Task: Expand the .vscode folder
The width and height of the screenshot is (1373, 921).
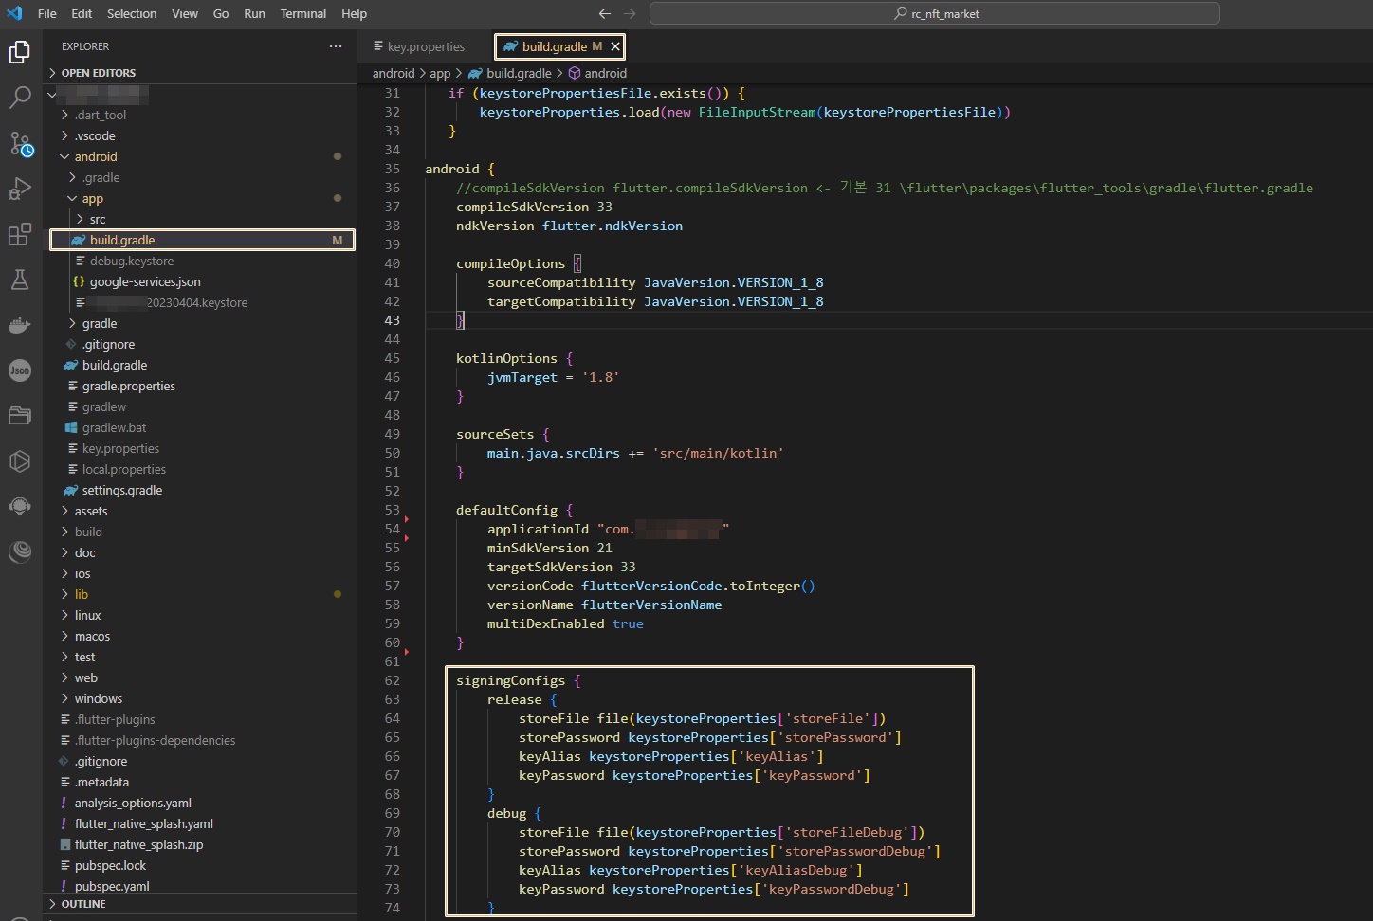Action: pos(95,135)
